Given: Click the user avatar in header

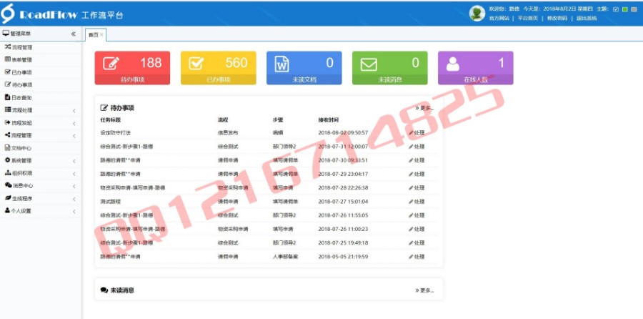Looking at the screenshot, I should click(477, 14).
